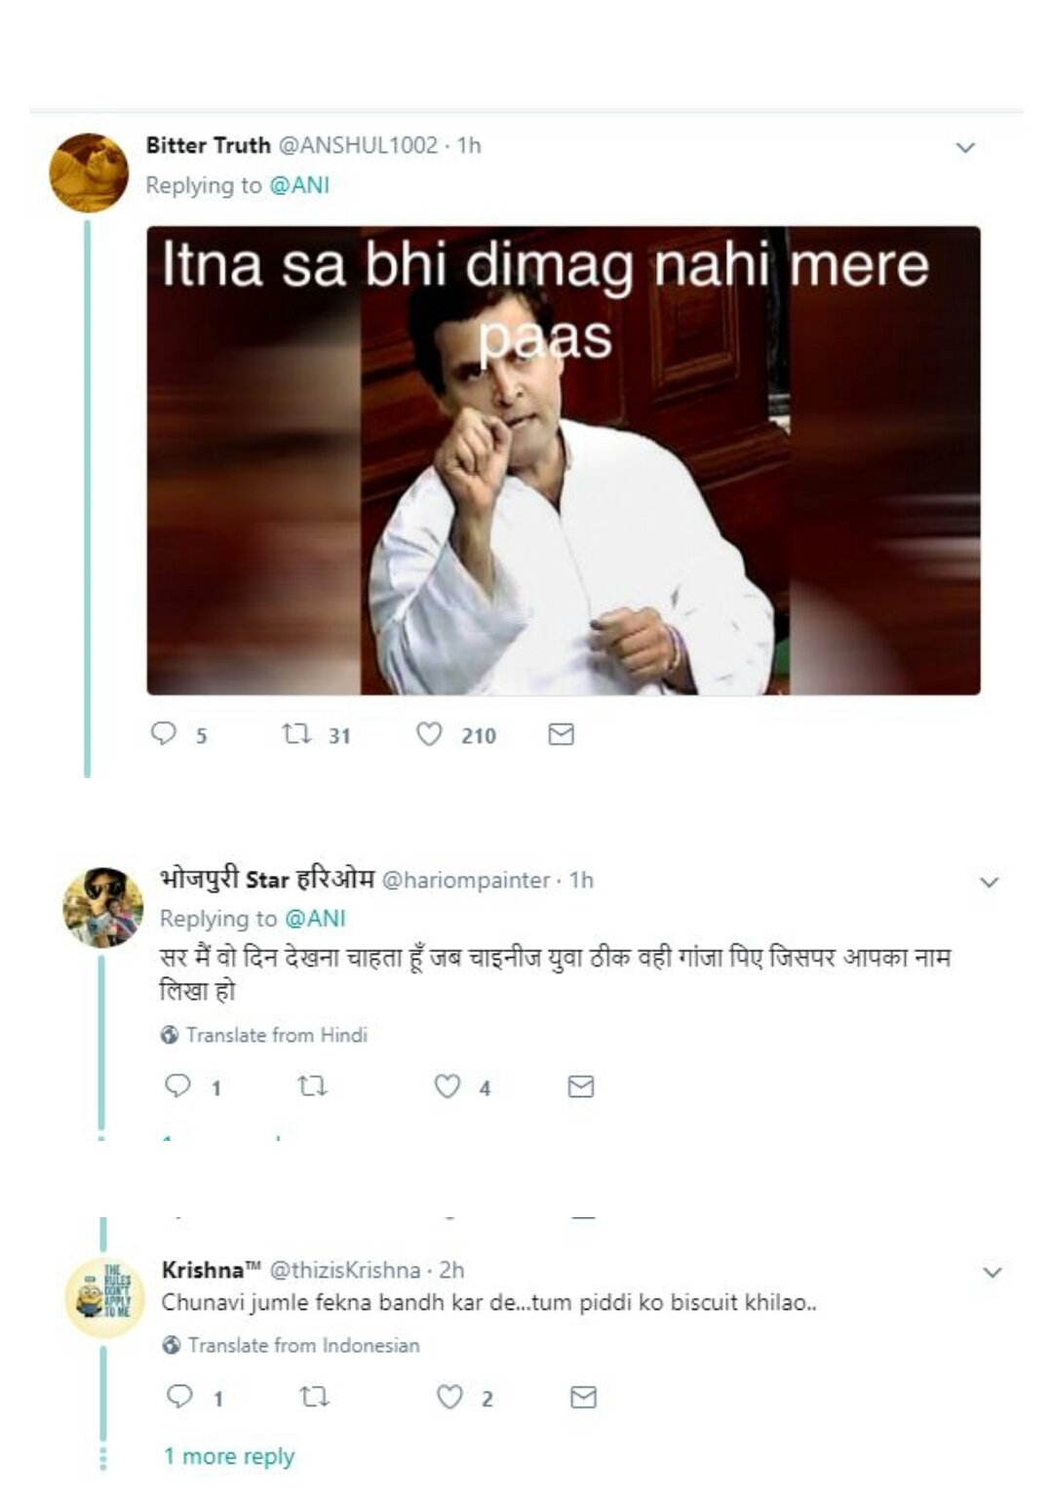Open more options for Bitter Truth's tweet
The height and width of the screenshot is (1499, 1053).
[x=965, y=148]
